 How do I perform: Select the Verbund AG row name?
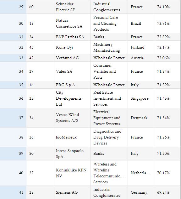[x=67, y=58]
